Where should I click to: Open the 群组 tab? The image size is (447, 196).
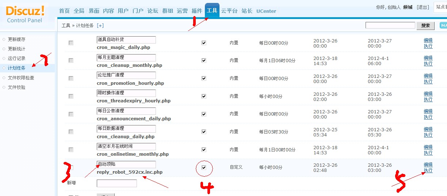(168, 11)
